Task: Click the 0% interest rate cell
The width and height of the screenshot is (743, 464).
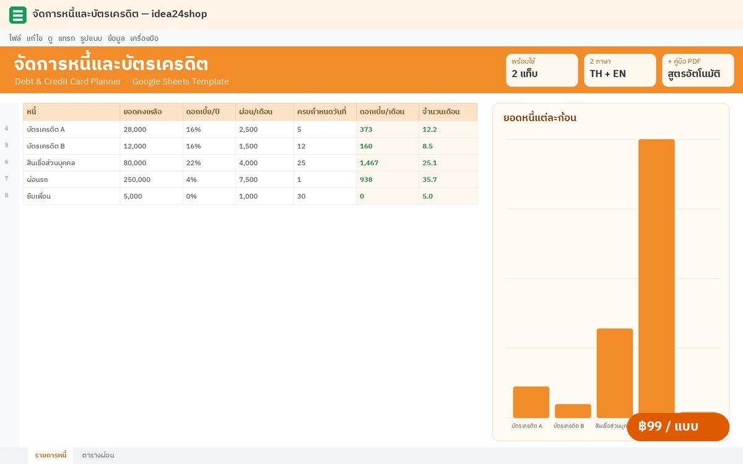Action: tap(209, 196)
